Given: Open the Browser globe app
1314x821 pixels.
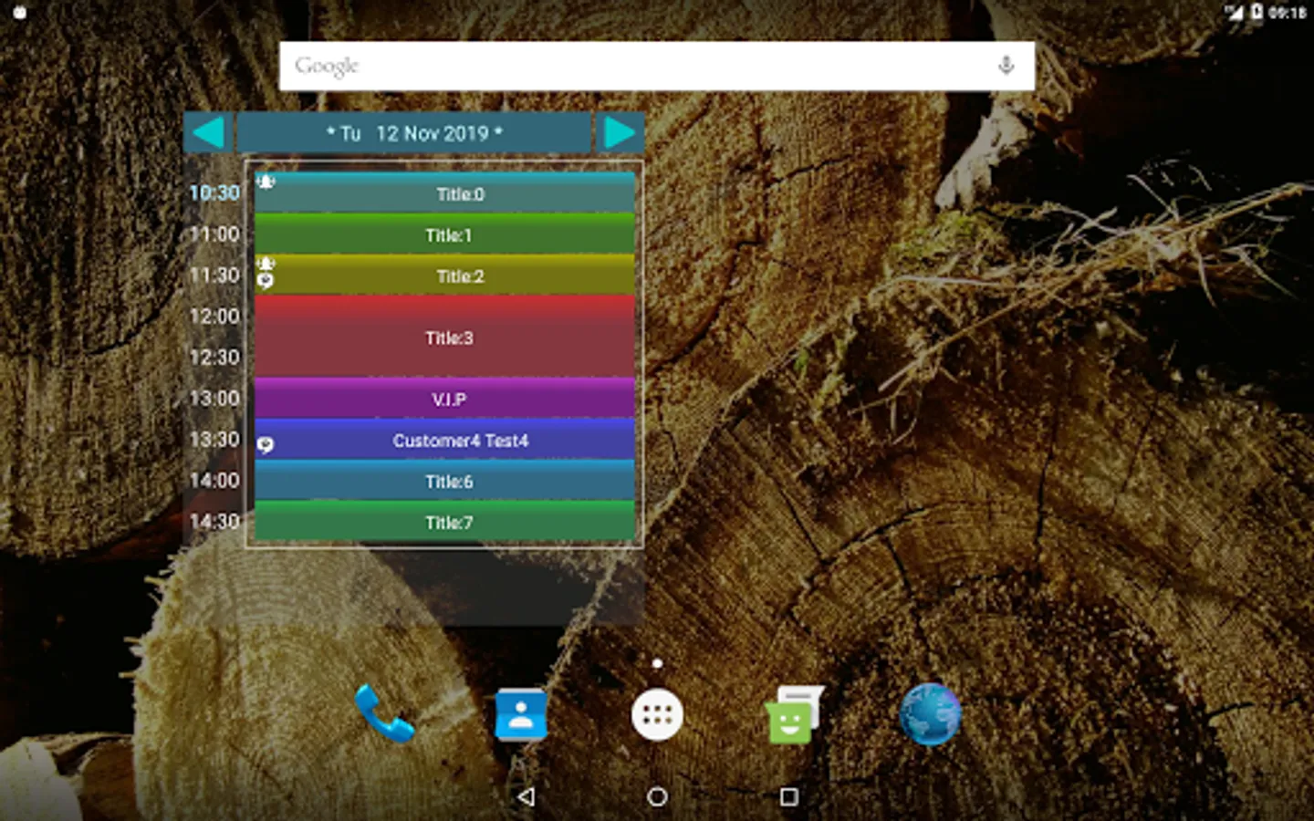Looking at the screenshot, I should click(x=930, y=714).
